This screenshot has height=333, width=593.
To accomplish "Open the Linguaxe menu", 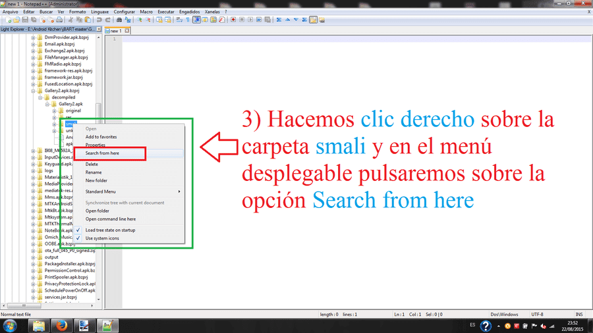I will click(x=100, y=12).
